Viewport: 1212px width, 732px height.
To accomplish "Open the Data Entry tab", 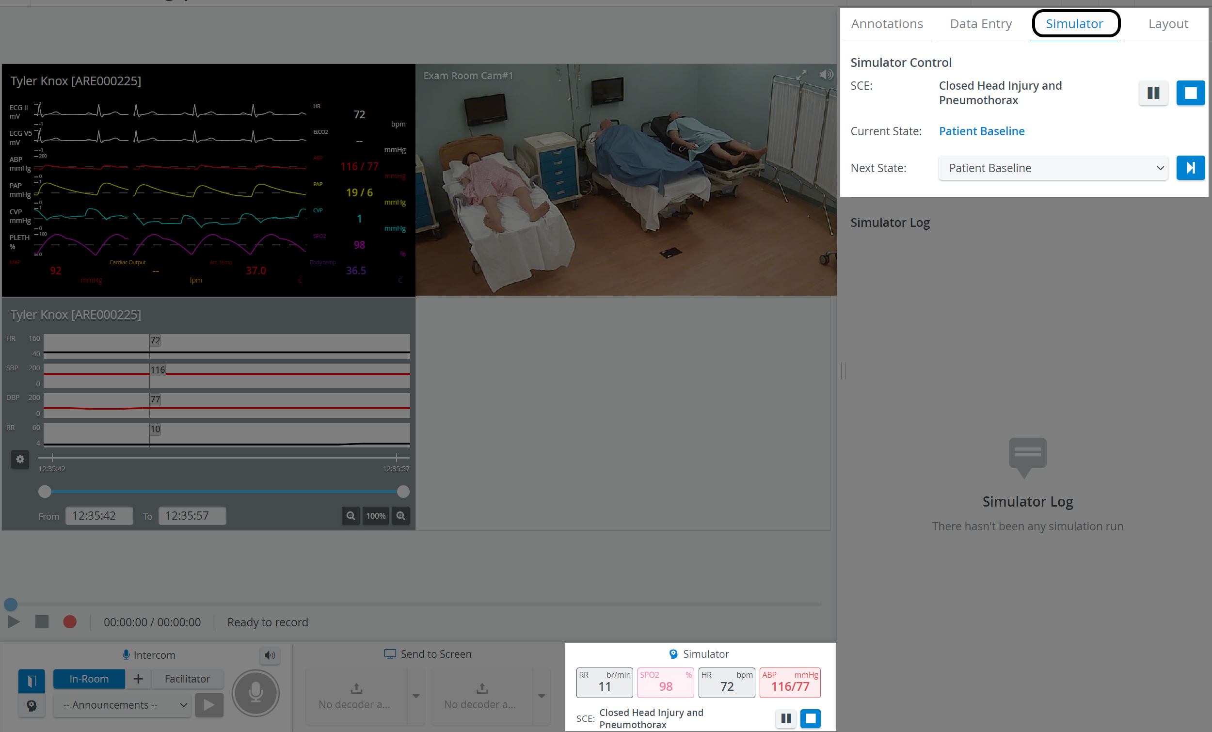I will point(981,24).
